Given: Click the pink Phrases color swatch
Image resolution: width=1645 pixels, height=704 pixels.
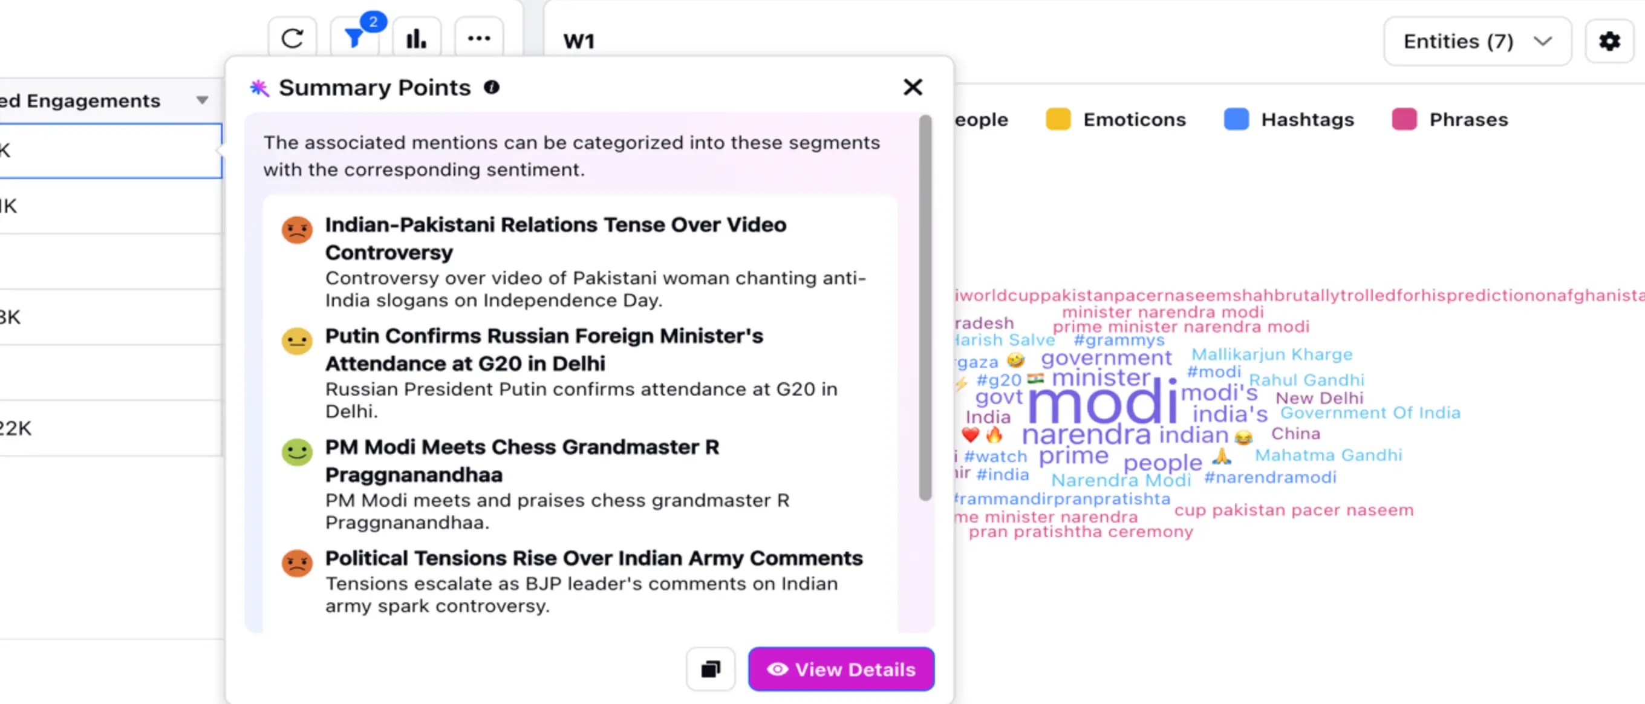Looking at the screenshot, I should point(1404,120).
